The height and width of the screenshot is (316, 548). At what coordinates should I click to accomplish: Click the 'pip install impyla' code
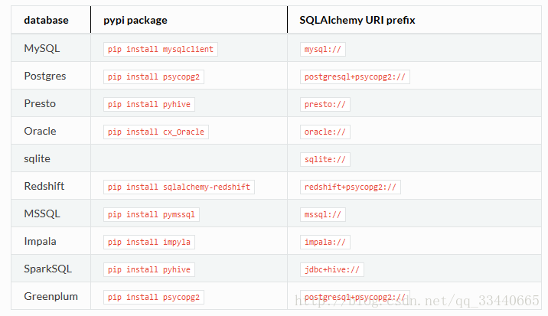149,243
